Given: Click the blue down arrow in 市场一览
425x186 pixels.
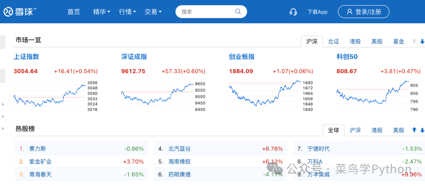Looking at the screenshot, I should pos(422,41).
